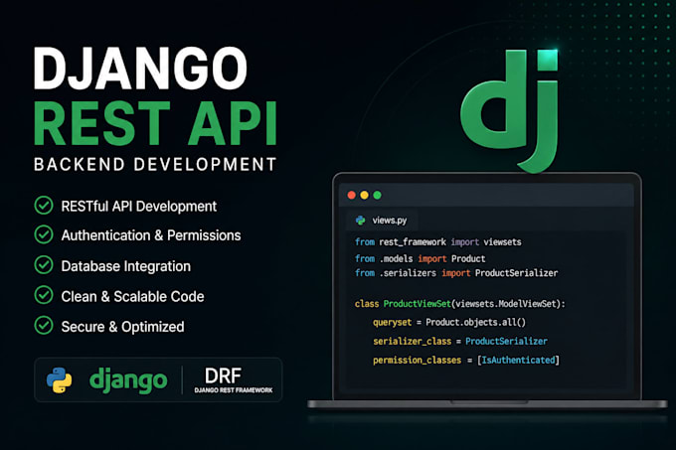
Task: Click the permission_classes code line
Action: pos(466,360)
